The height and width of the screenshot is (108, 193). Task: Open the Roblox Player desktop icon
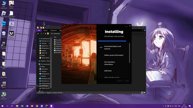4,14
